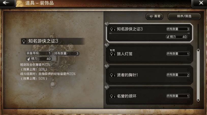
Task: Close the accessories screen with X
Action: pyautogui.click(x=201, y=3)
